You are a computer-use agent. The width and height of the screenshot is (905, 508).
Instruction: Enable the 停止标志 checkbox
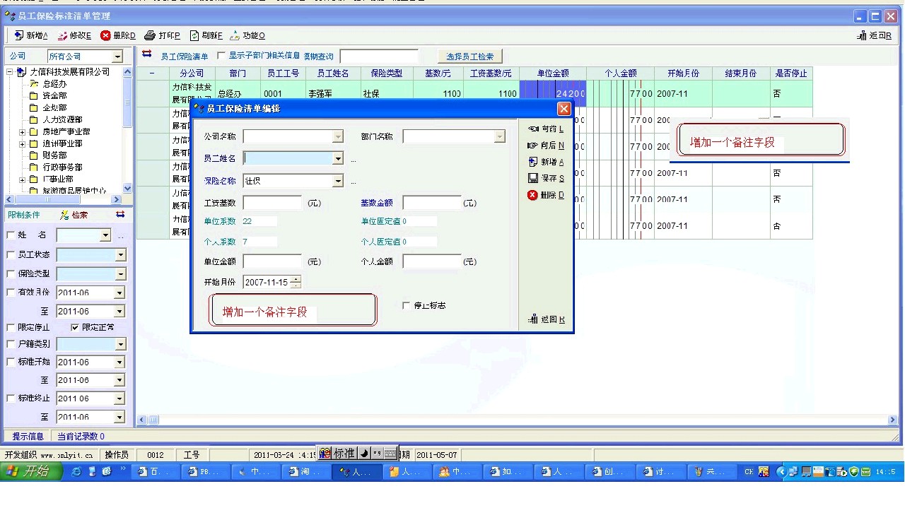click(x=406, y=305)
